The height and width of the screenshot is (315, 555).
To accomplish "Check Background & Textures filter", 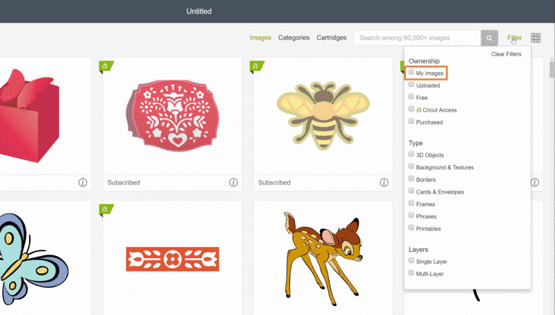I will [x=411, y=167].
